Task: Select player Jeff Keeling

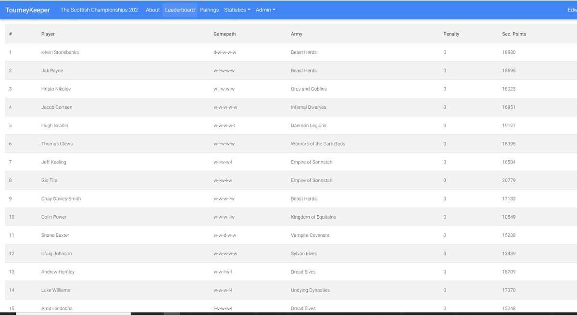Action: [x=54, y=162]
